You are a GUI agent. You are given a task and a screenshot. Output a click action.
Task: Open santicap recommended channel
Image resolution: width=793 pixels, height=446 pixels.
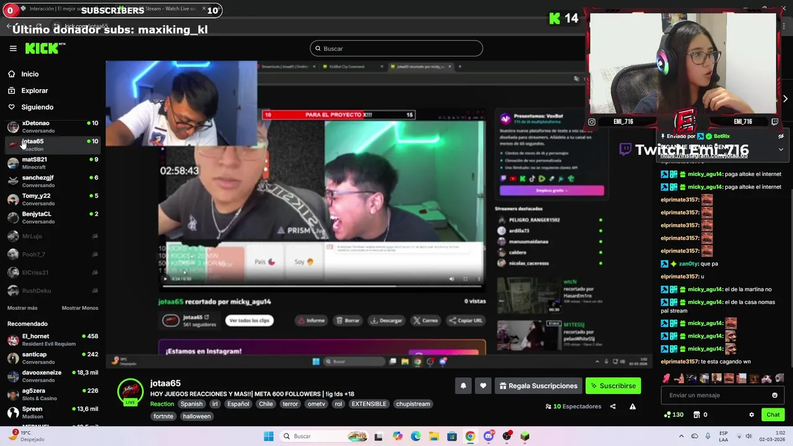click(52, 358)
